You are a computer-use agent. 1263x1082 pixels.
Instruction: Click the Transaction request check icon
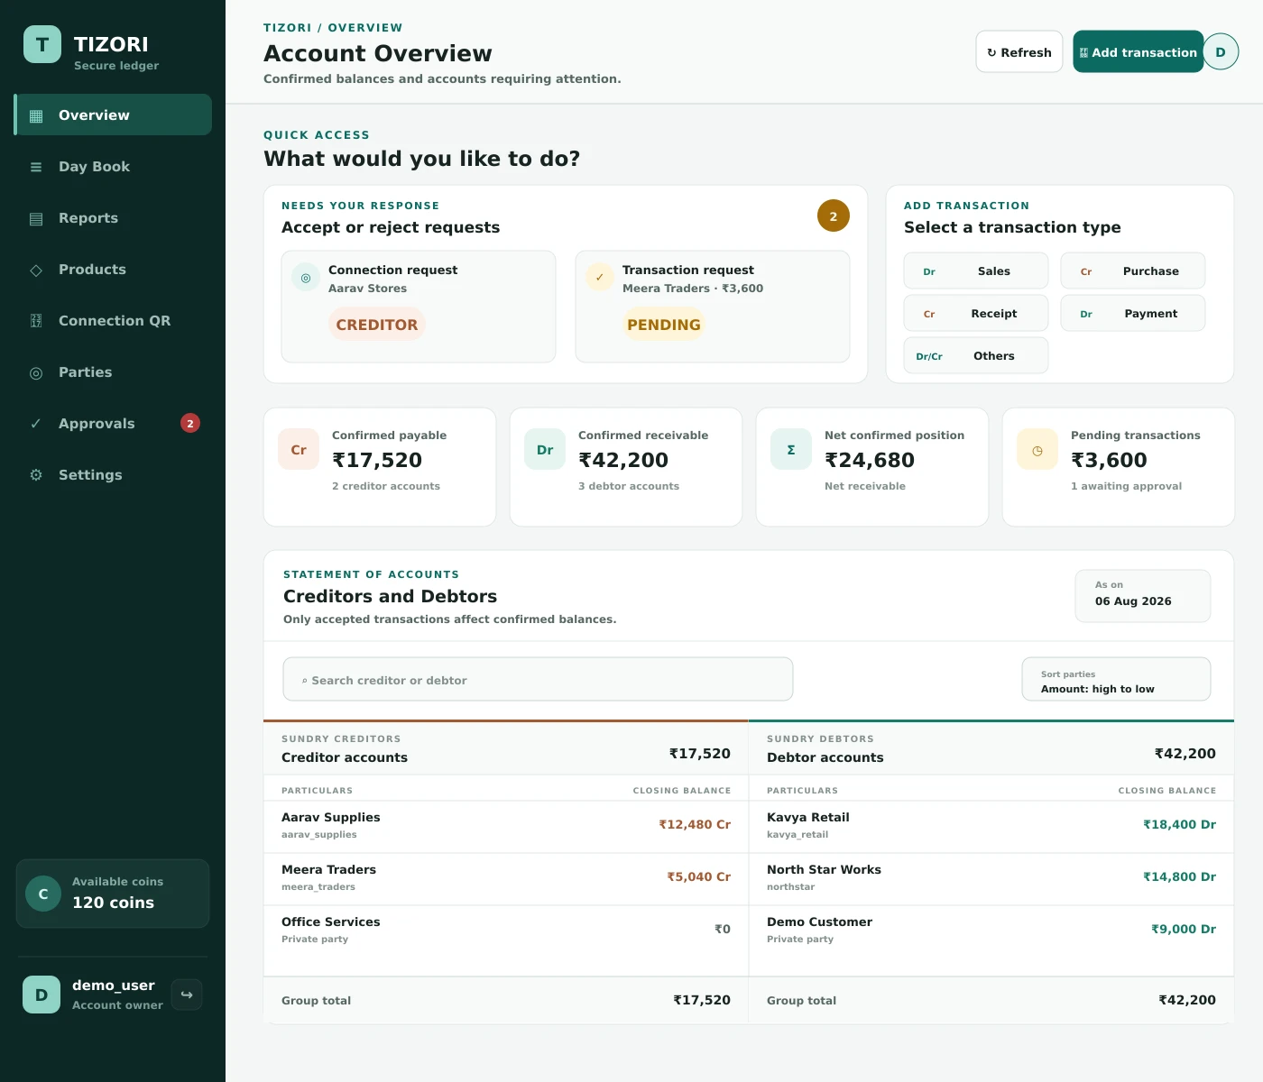point(600,278)
